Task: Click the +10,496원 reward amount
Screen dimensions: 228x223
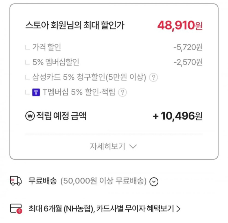Action: [178, 116]
